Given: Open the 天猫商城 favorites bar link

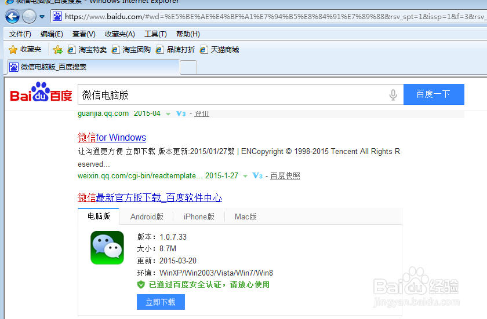Looking at the screenshot, I should coord(220,50).
